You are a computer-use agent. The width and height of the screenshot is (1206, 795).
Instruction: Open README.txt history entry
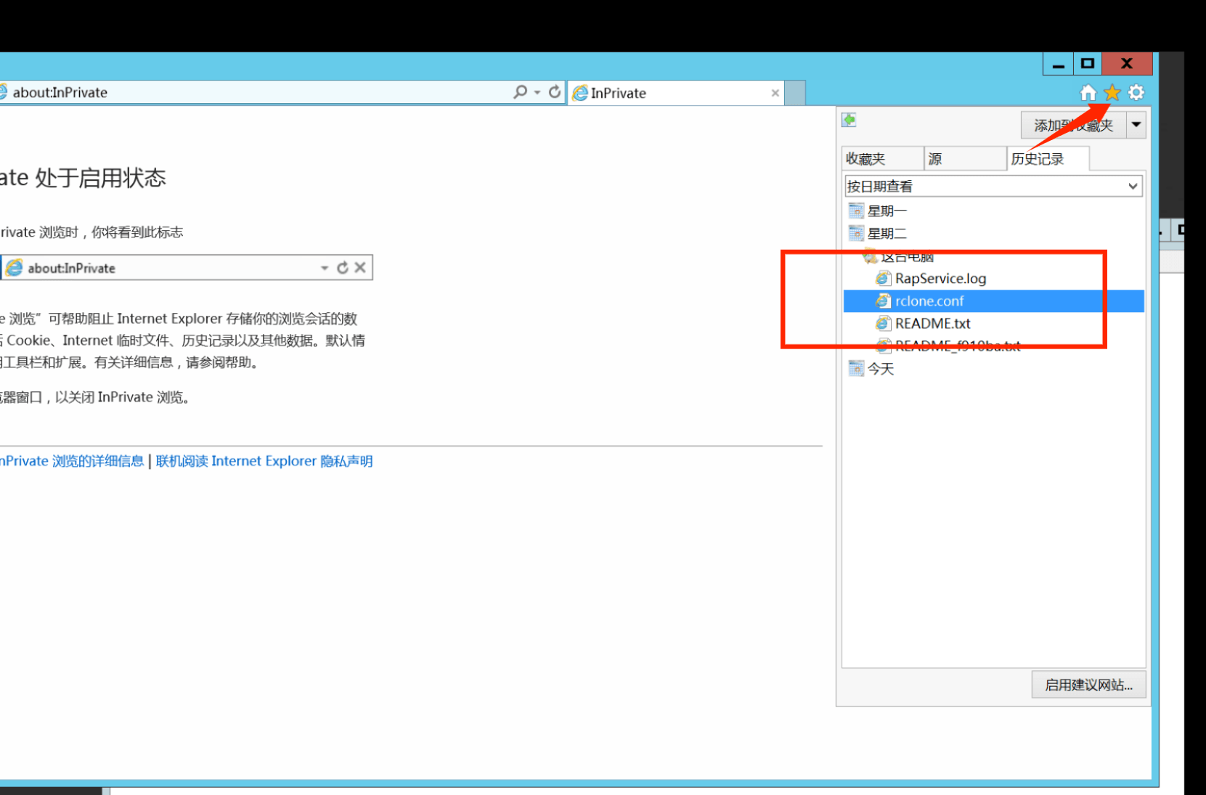(x=932, y=324)
